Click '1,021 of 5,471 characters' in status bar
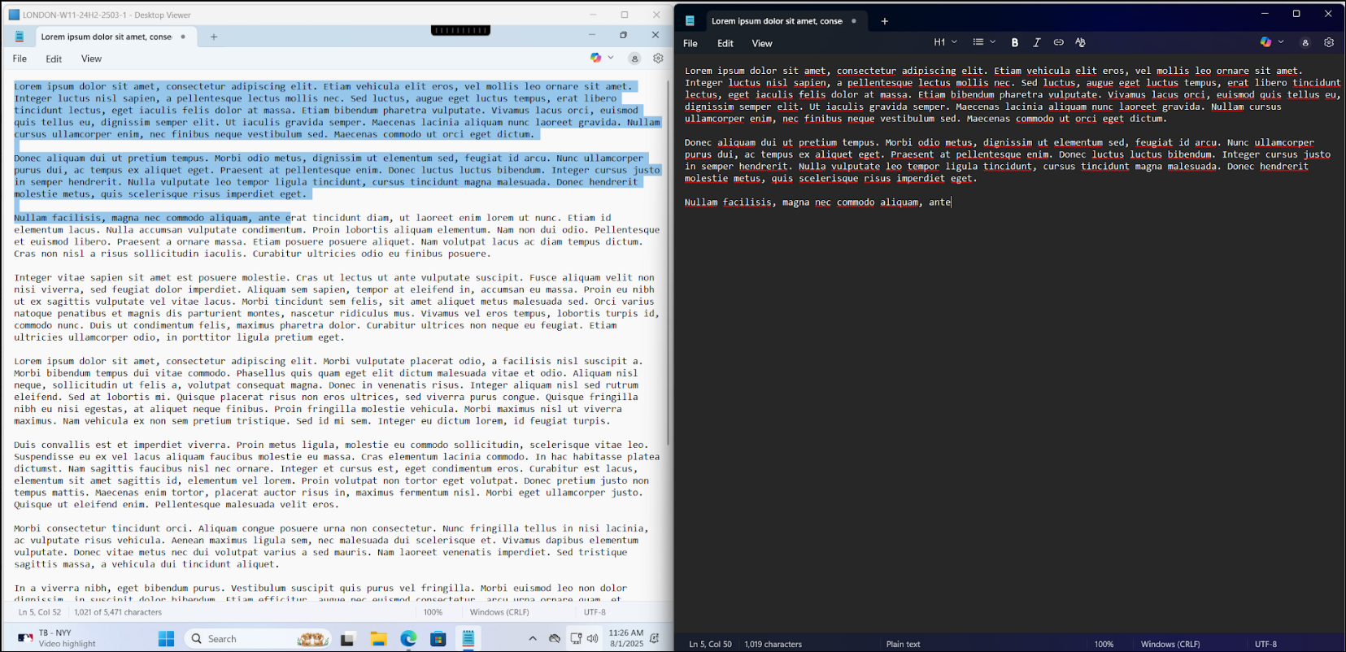 (118, 612)
